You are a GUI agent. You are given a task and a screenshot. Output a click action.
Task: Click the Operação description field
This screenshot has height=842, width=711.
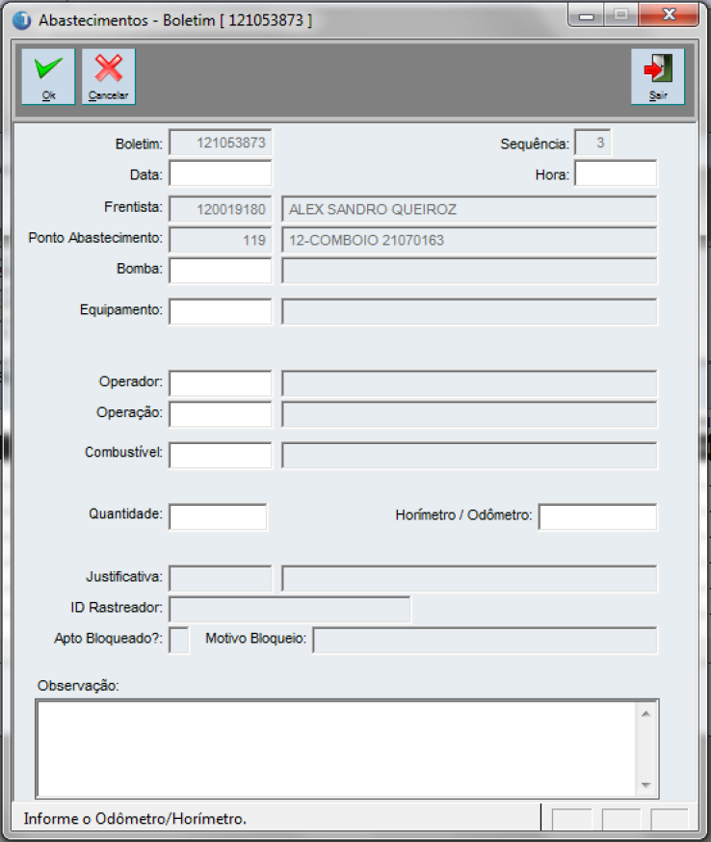469,414
